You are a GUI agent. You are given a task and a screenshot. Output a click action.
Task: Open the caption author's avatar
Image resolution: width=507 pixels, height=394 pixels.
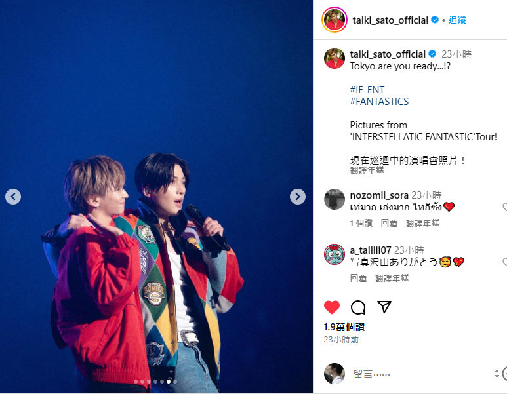(335, 58)
